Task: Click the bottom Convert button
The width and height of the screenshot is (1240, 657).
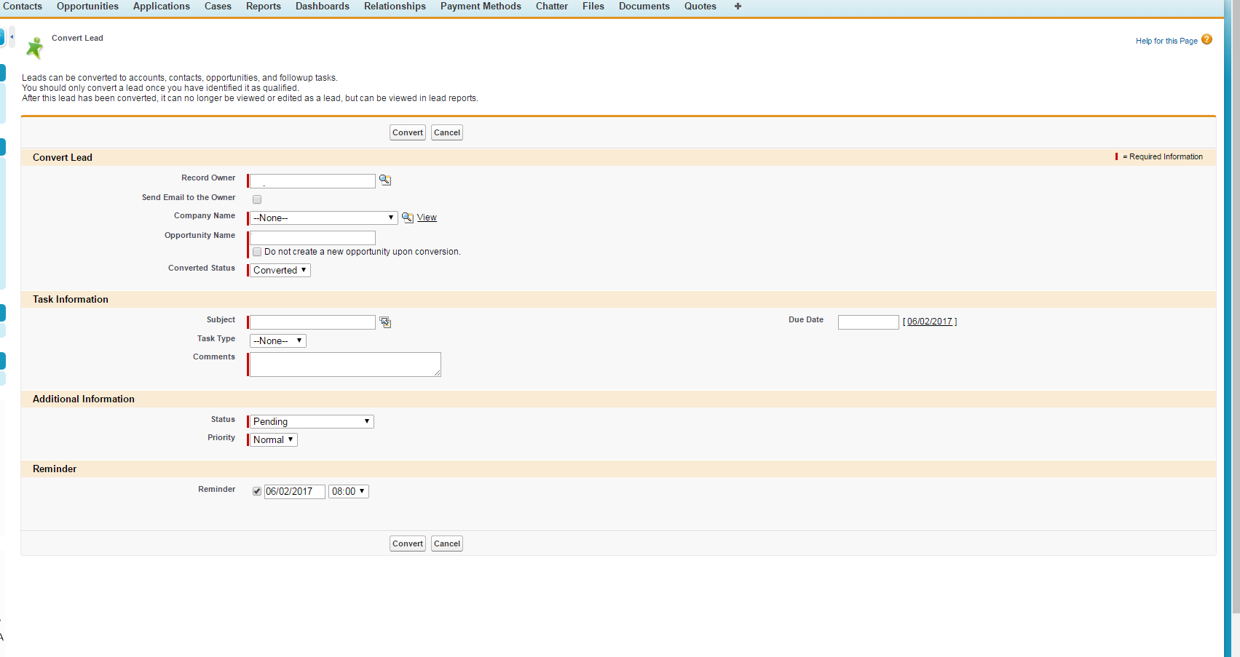Action: [408, 543]
